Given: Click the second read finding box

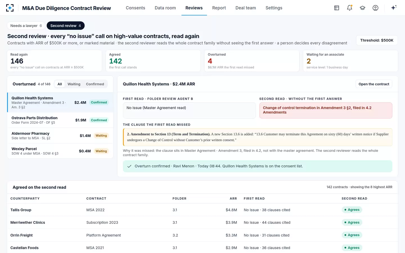Looking at the screenshot, I should point(326,110).
